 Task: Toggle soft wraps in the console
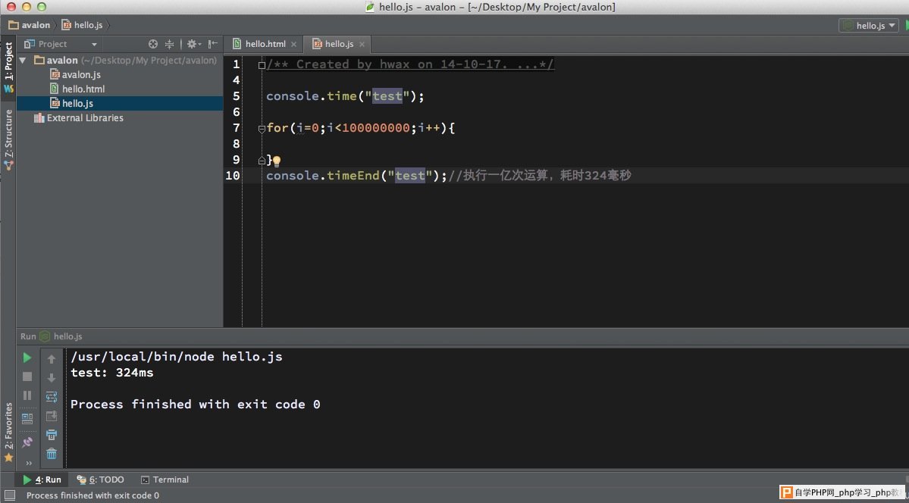[52, 397]
